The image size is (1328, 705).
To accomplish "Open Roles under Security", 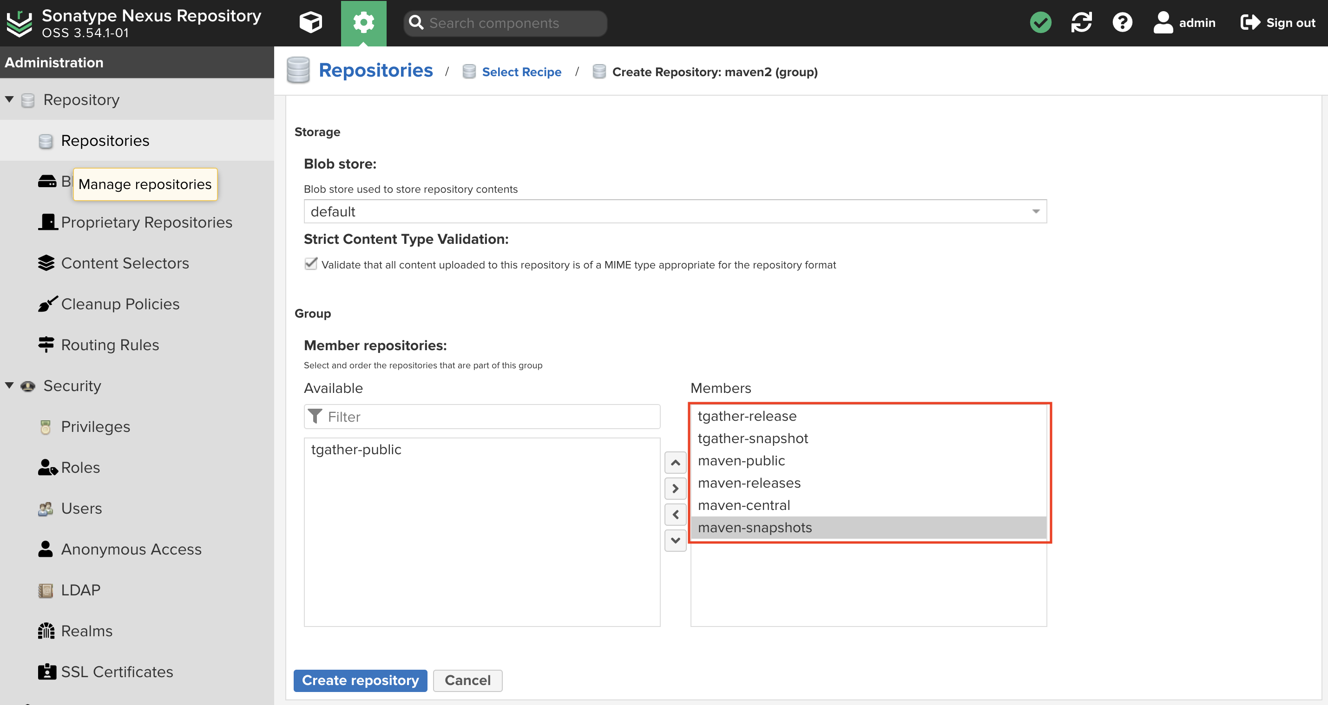I will [x=80, y=467].
